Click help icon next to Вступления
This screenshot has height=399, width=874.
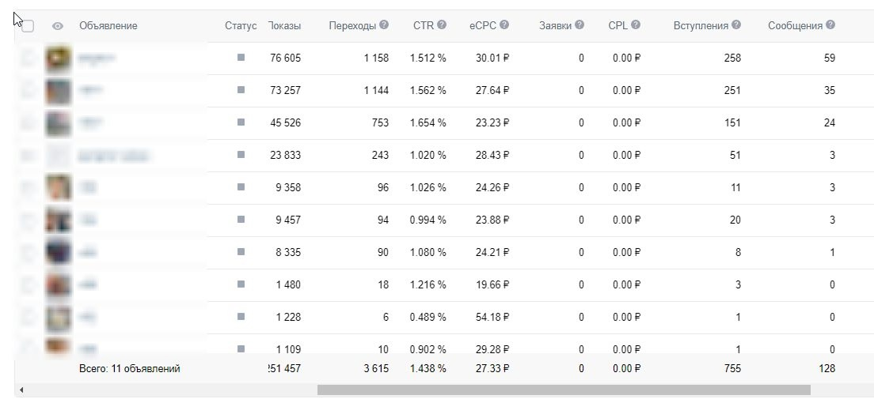click(736, 25)
